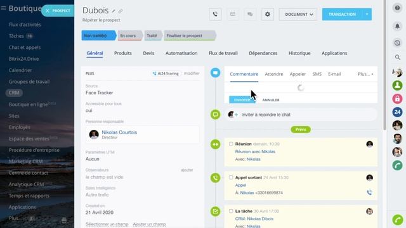406x228 pixels.
Task: Click the green phone dialer button at bottom right
Action: (398, 220)
